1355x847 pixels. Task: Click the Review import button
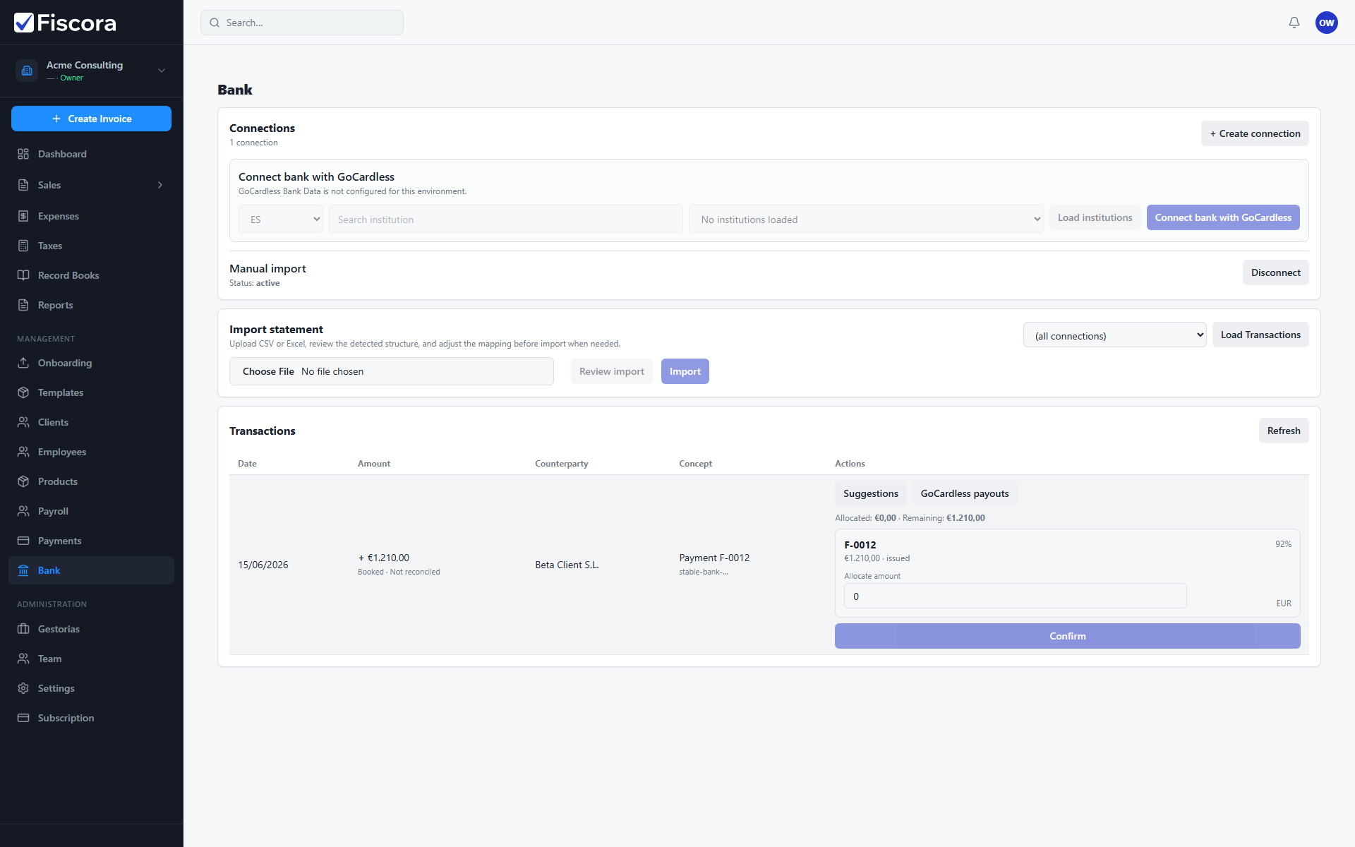(611, 371)
